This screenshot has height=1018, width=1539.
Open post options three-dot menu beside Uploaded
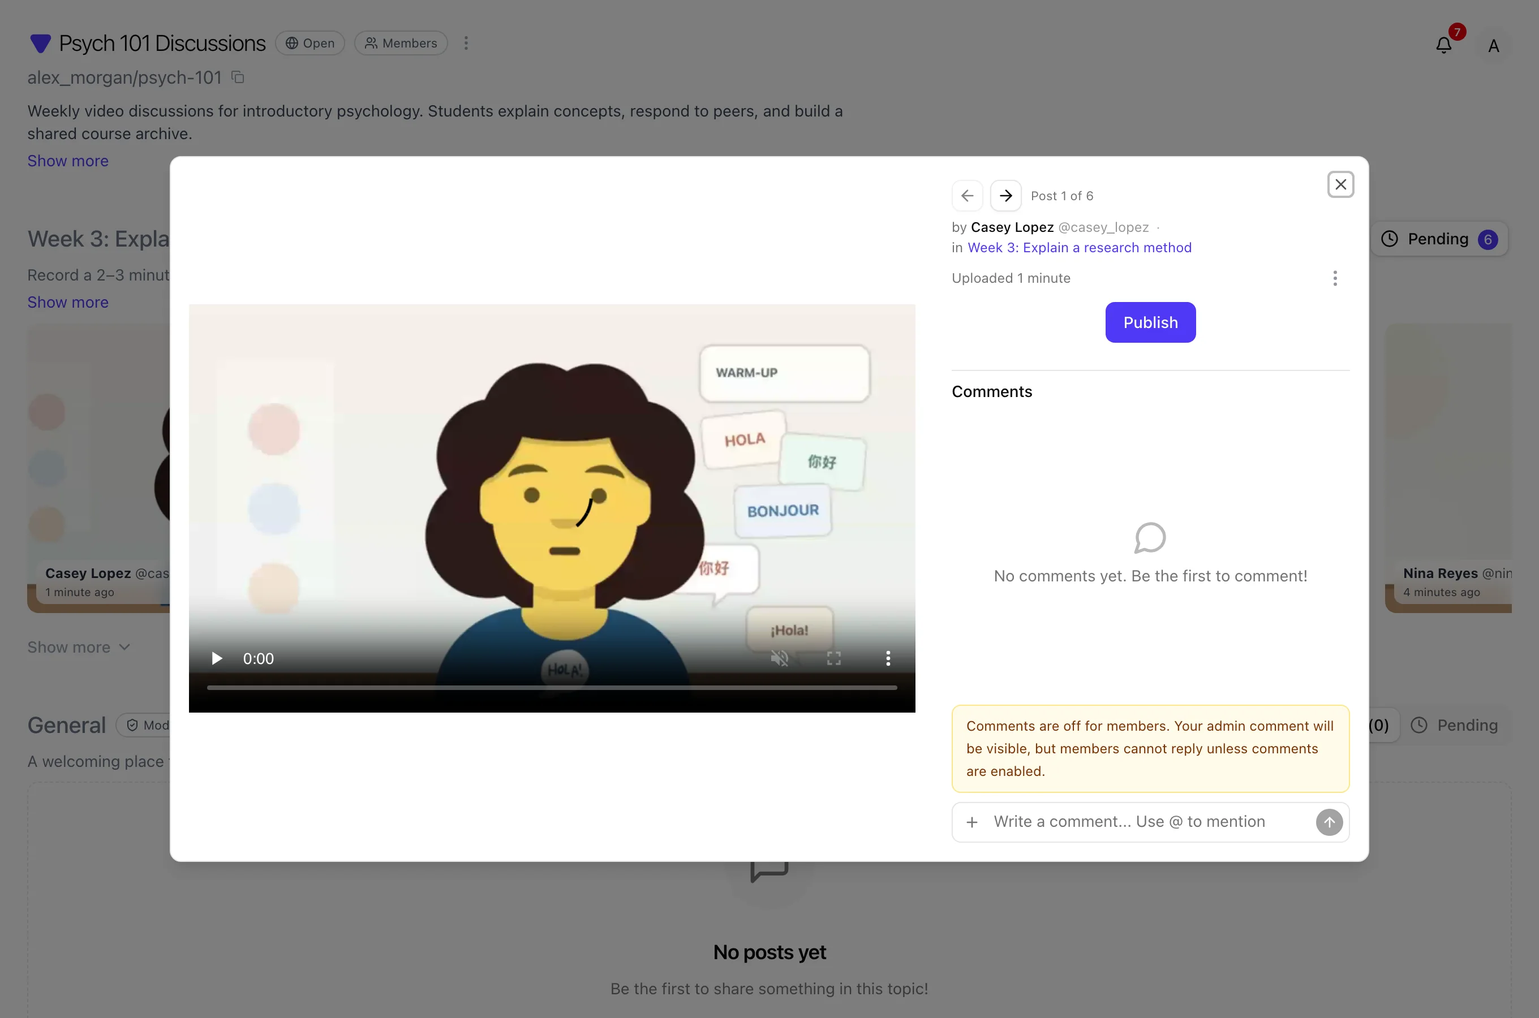(x=1334, y=278)
